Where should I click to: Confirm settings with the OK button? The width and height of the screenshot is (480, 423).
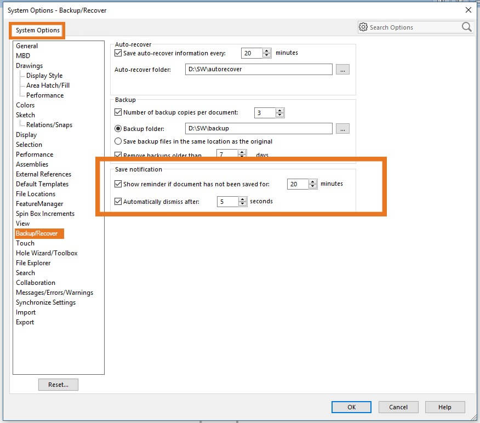pyautogui.click(x=351, y=407)
